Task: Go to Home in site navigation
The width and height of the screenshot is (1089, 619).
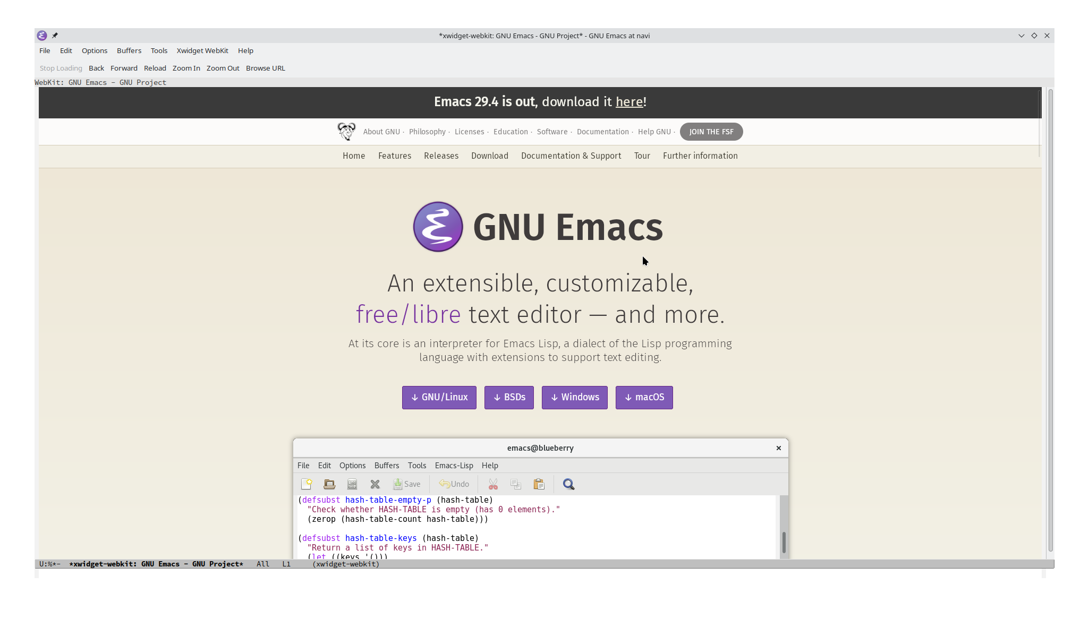Action: pos(354,156)
